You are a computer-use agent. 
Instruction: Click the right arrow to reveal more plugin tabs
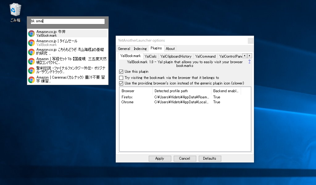pos(249,56)
